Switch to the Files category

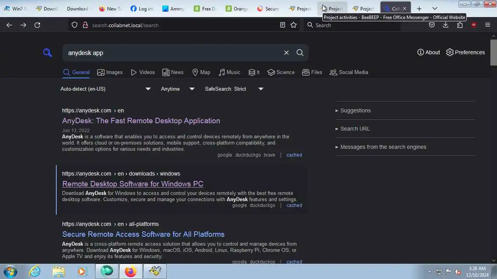coord(312,72)
